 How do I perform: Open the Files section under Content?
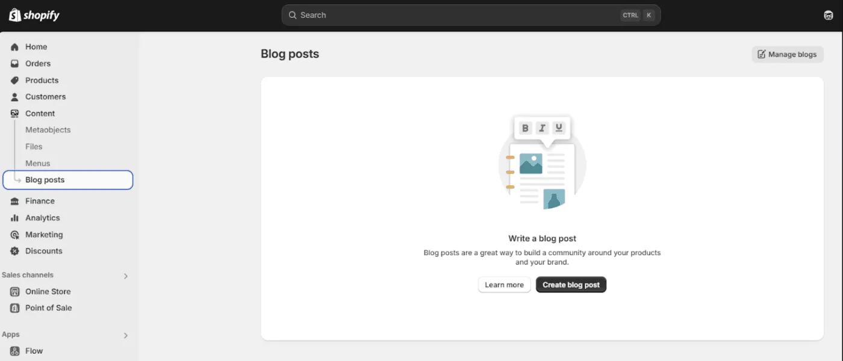(x=34, y=146)
